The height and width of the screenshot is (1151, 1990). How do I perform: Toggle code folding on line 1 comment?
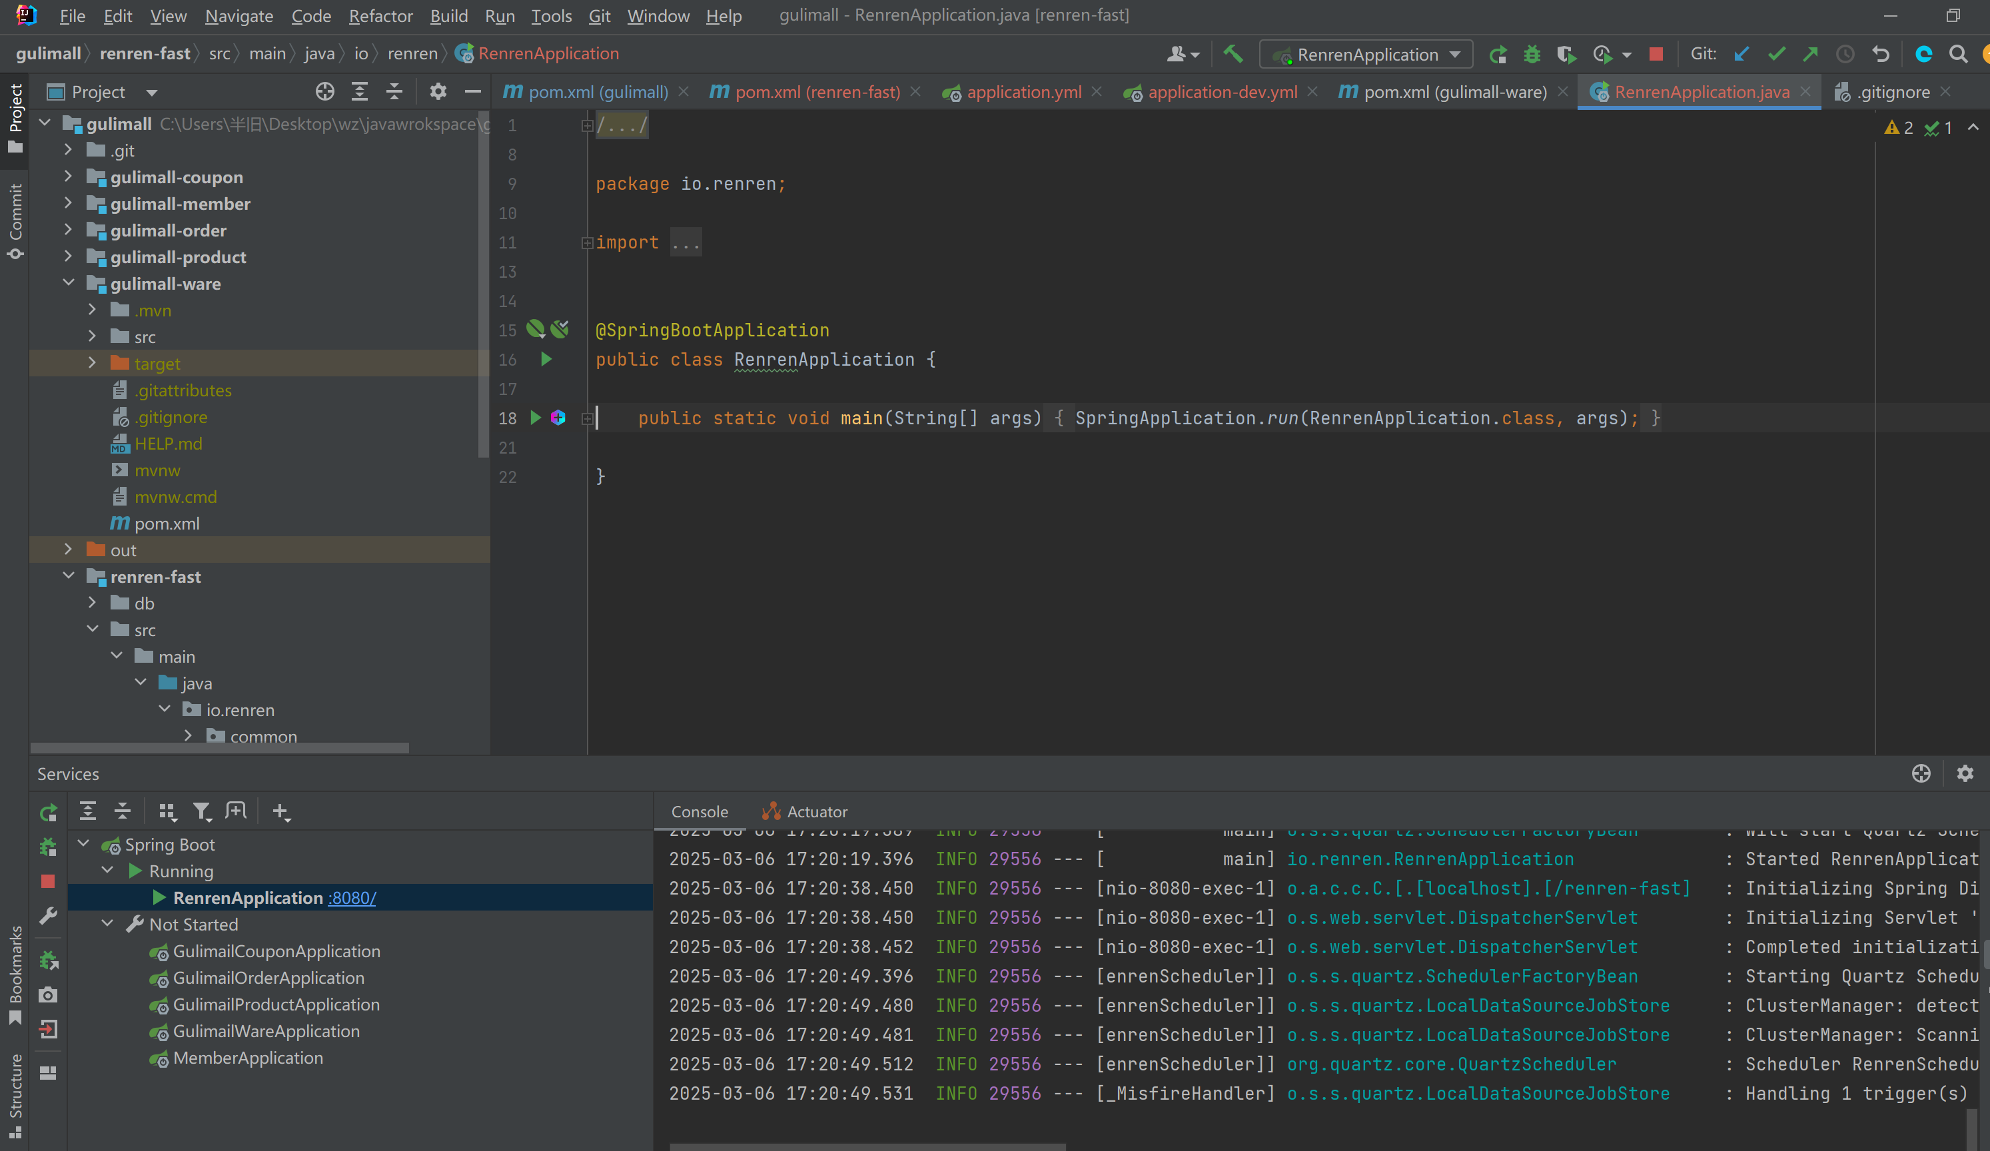pyautogui.click(x=587, y=125)
